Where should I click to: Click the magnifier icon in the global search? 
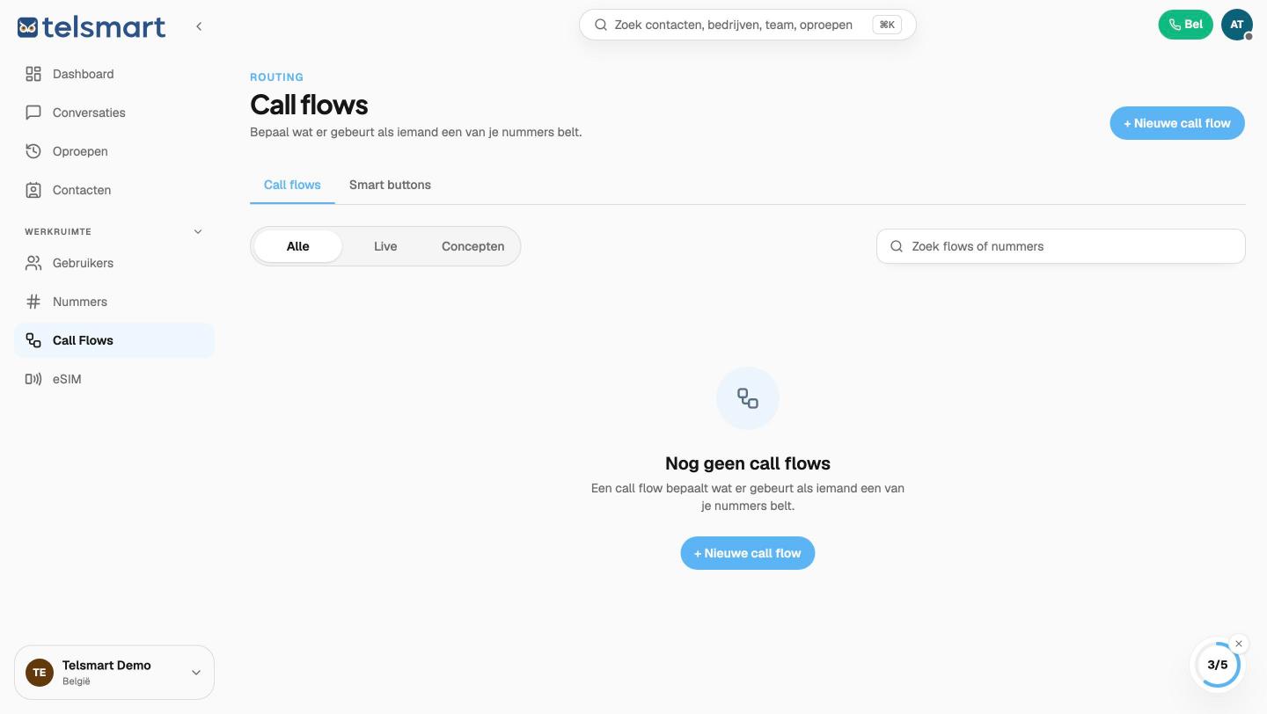point(601,25)
